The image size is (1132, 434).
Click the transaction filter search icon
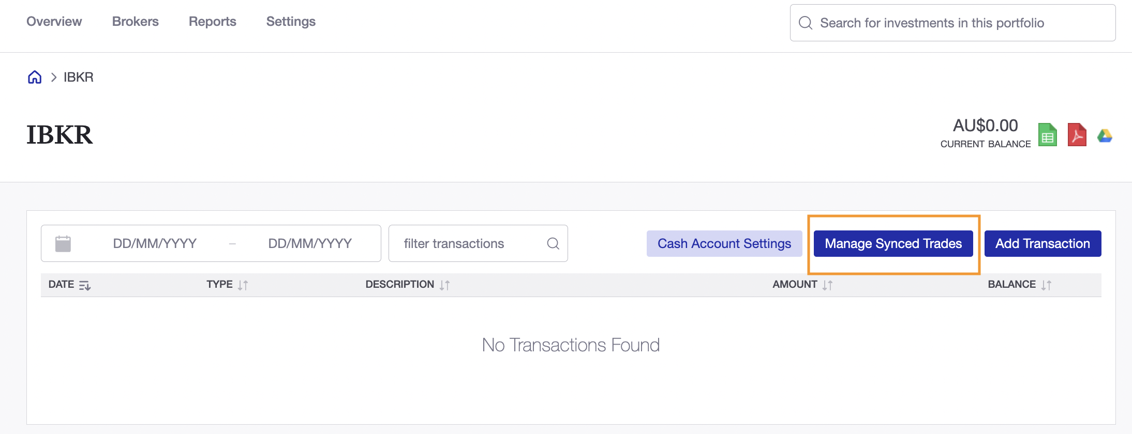[x=553, y=243]
